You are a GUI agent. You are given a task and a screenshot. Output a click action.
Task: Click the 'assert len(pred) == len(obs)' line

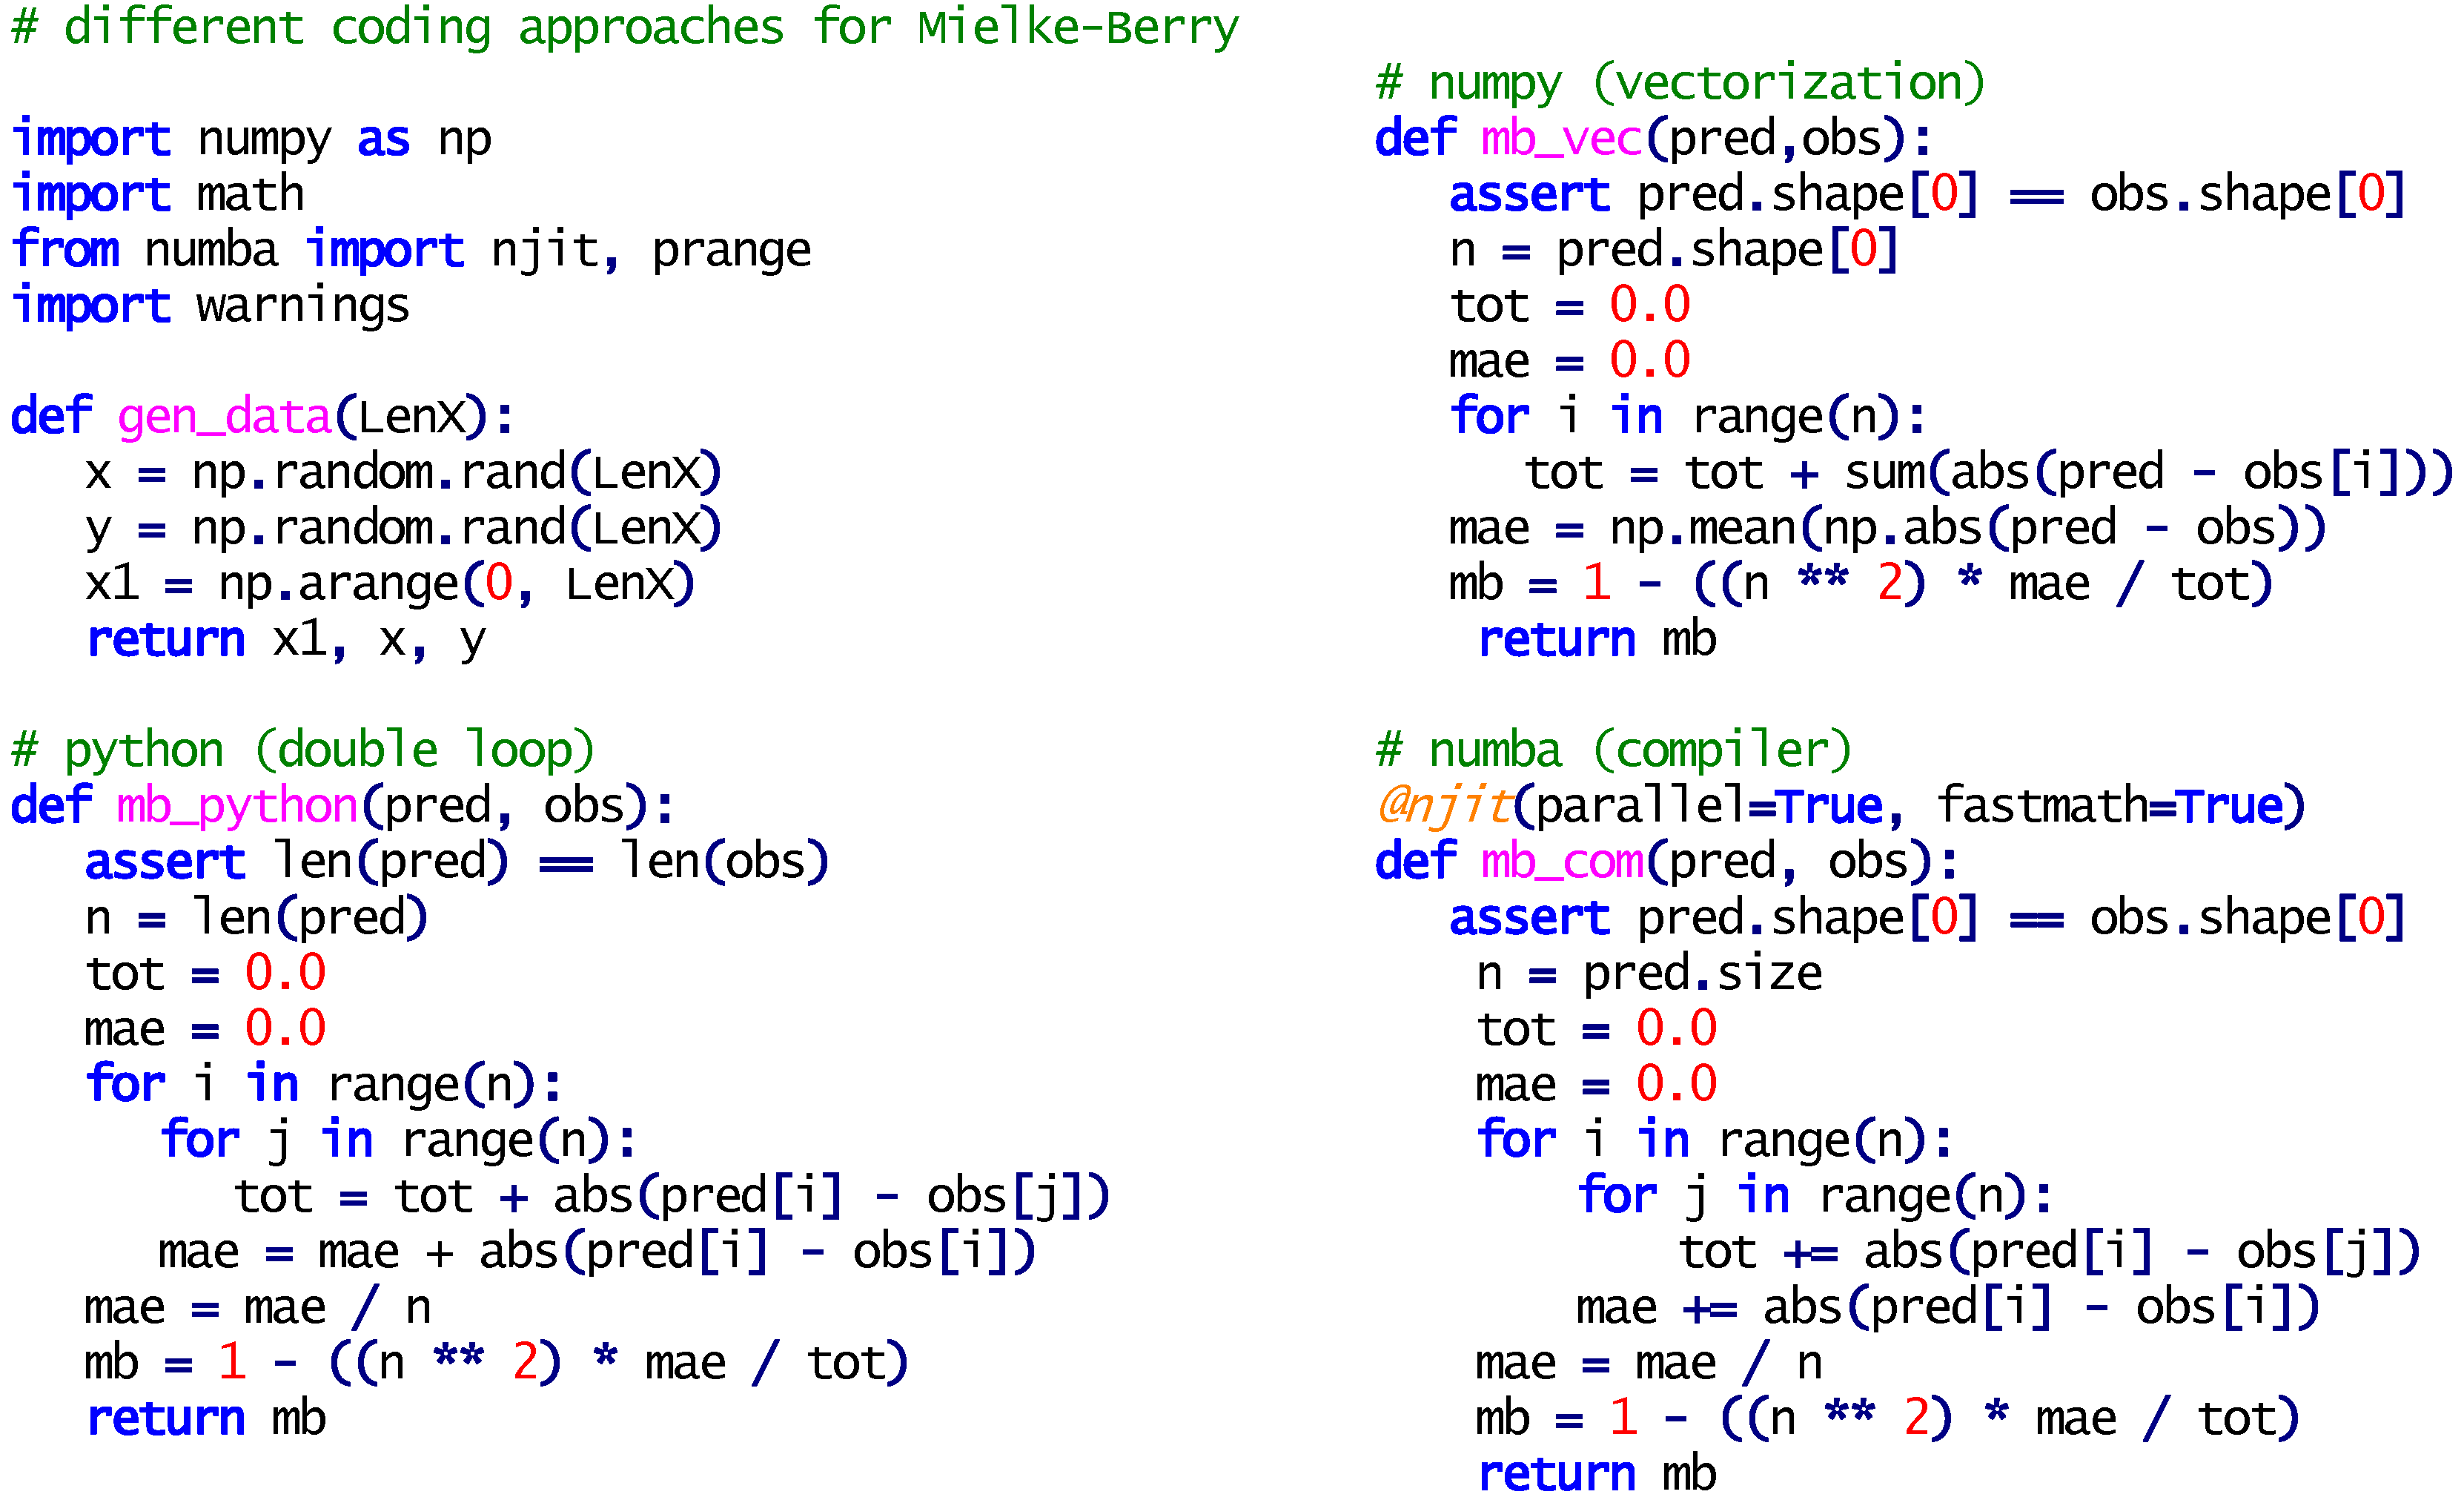456,862
